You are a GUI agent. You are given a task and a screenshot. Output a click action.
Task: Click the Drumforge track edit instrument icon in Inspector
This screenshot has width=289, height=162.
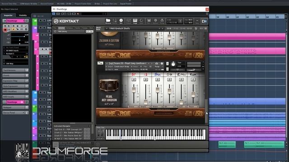pyautogui.click(x=27, y=21)
